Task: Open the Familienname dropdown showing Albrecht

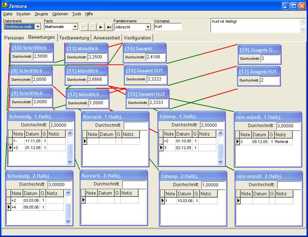Action: tap(148, 27)
